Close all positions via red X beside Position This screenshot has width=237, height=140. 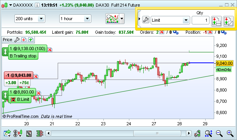point(210,32)
